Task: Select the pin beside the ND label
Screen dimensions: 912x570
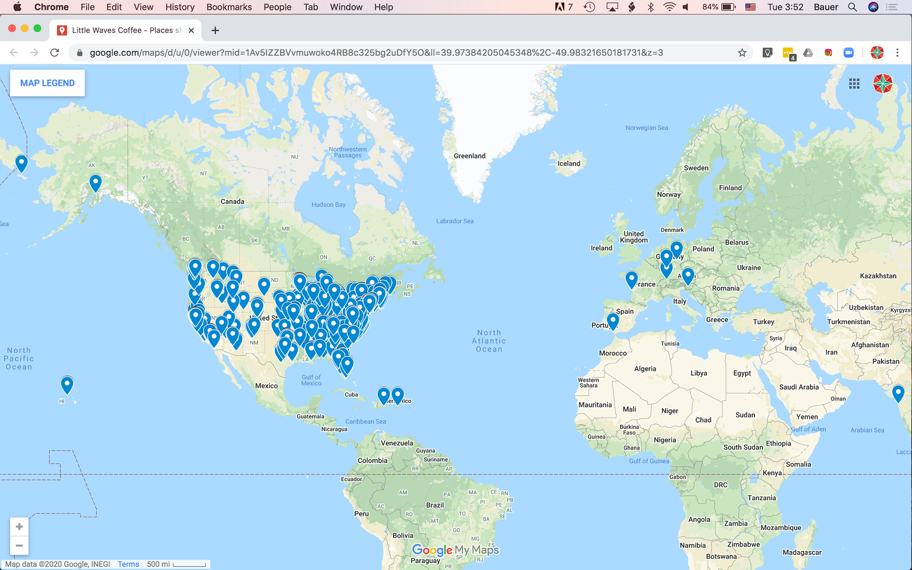Action: (264, 286)
